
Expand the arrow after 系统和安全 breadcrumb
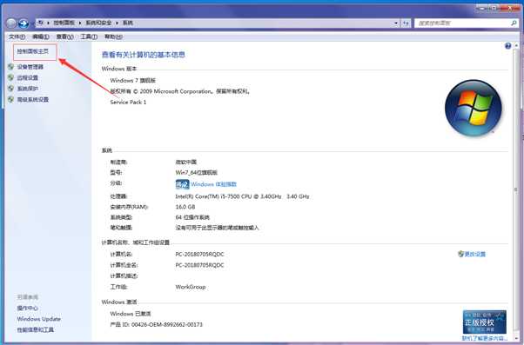pos(117,23)
